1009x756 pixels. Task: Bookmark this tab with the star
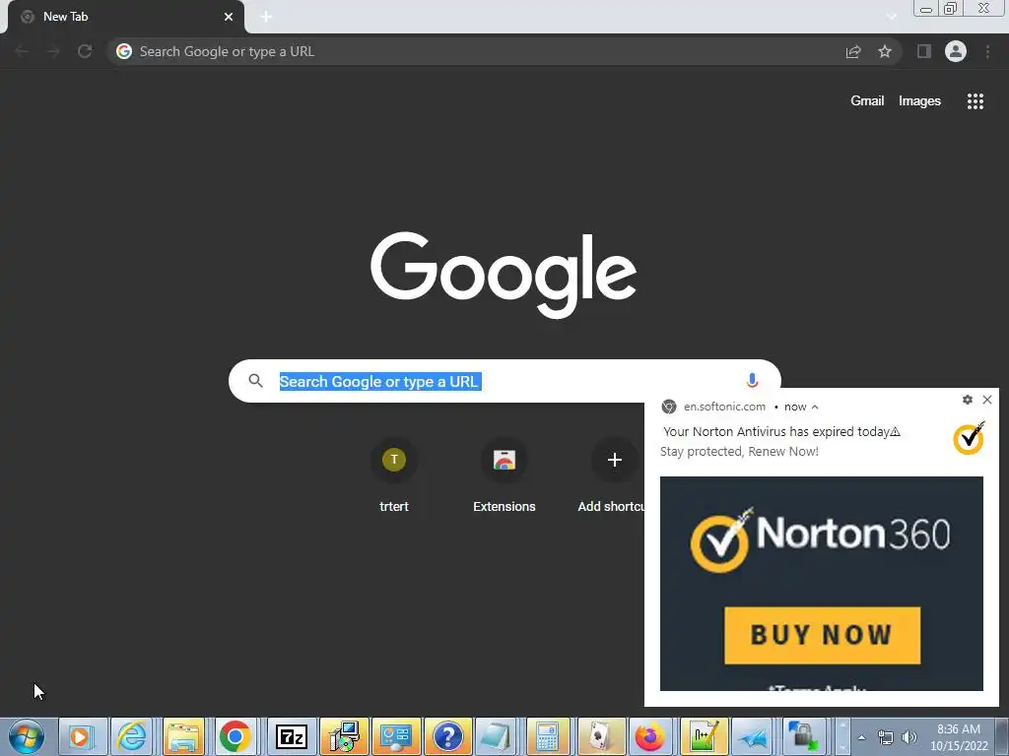(885, 51)
